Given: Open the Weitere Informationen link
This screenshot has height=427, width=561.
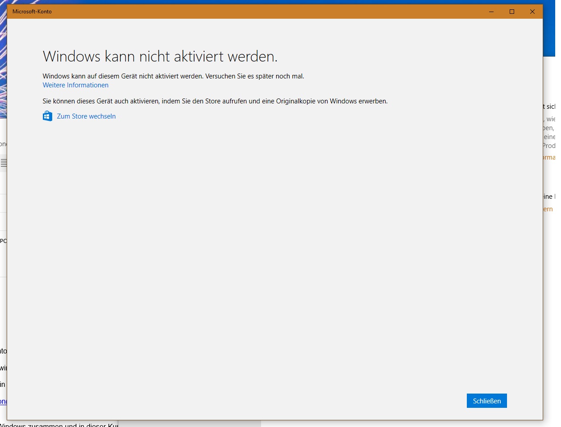Looking at the screenshot, I should (x=75, y=85).
